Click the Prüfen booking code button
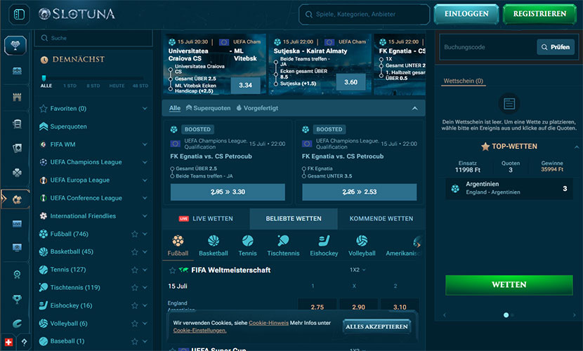Screen dimensions: 583x351 click(x=556, y=47)
